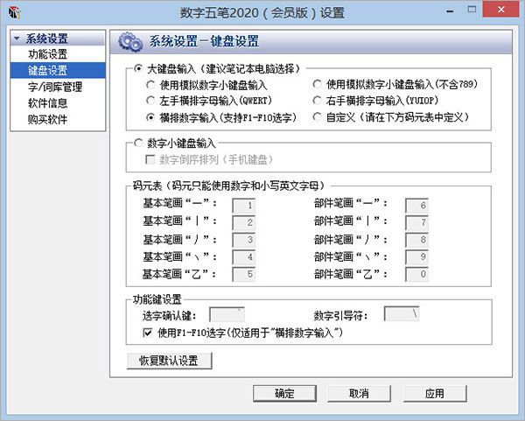Viewport: 525px width, 421px height.
Task: Click the gears icon beside 系统设置－键盘设置
Action: click(x=130, y=42)
